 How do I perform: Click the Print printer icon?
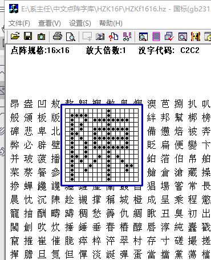click(58, 36)
